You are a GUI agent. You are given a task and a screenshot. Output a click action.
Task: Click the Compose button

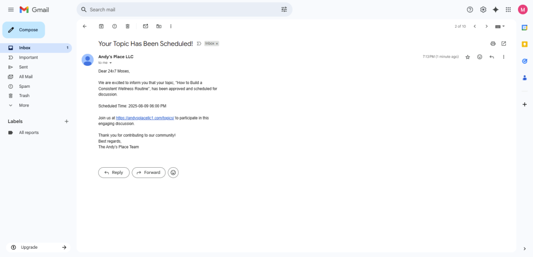23,30
